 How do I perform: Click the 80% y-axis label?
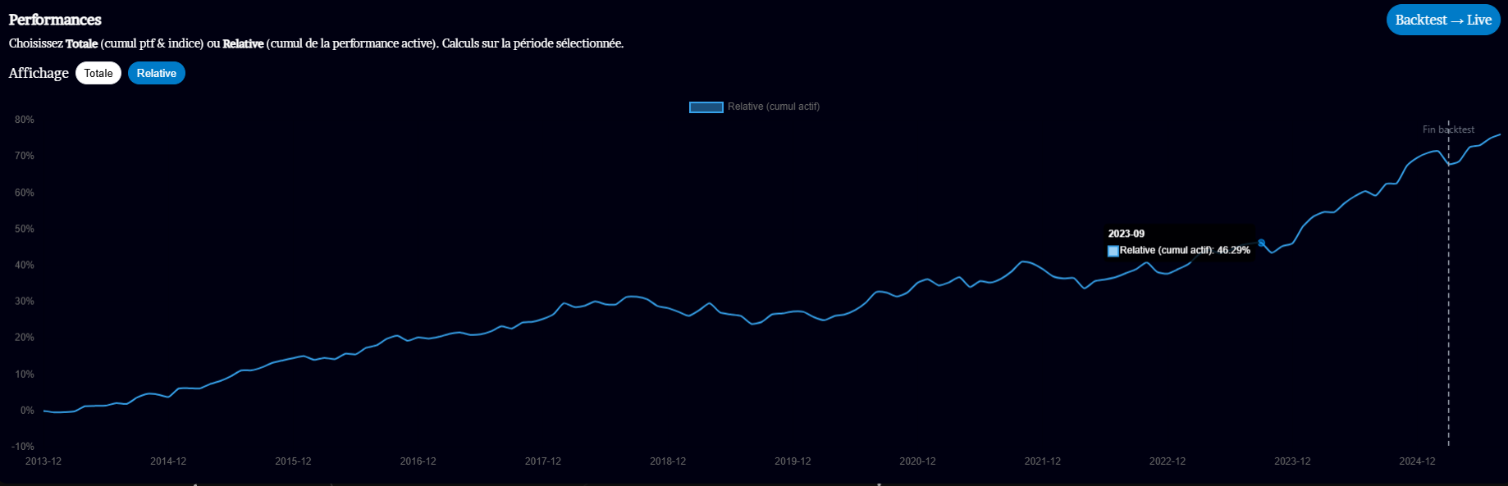coord(25,120)
